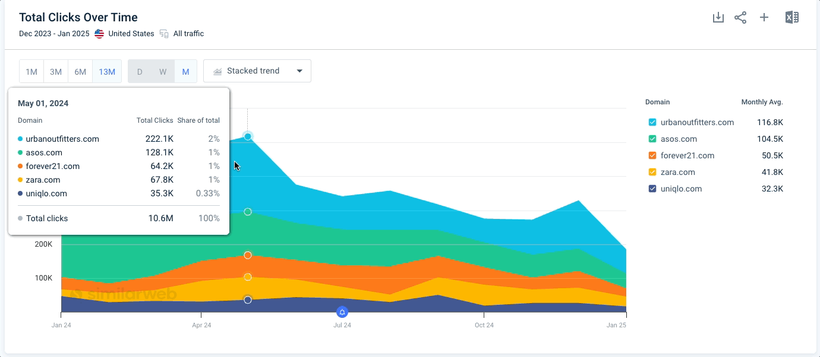Click the Total Clicks Over Time title
Viewport: 820px width, 357px height.
pos(78,17)
